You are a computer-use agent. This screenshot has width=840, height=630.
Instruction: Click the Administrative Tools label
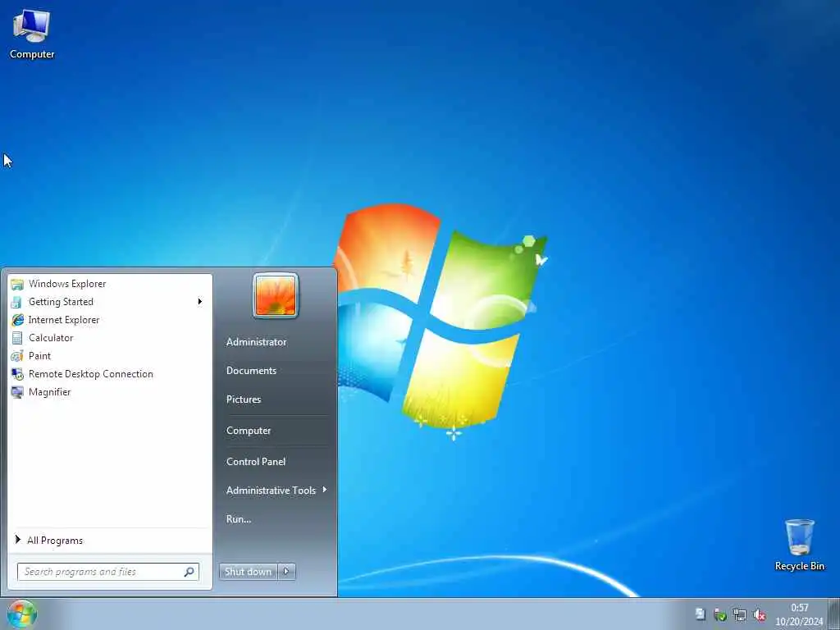point(271,491)
